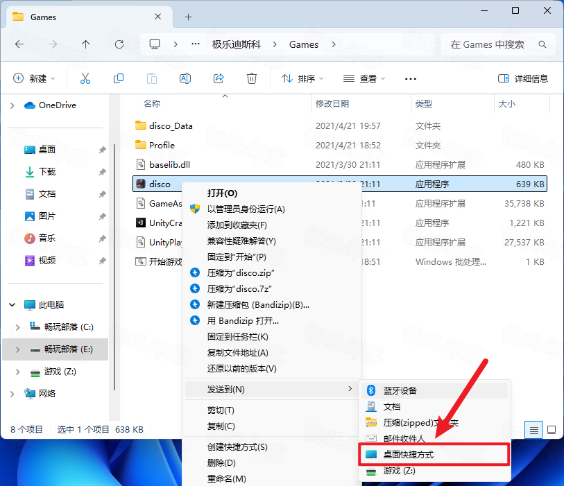Open the toolbar more options ellipsis

tap(411, 79)
